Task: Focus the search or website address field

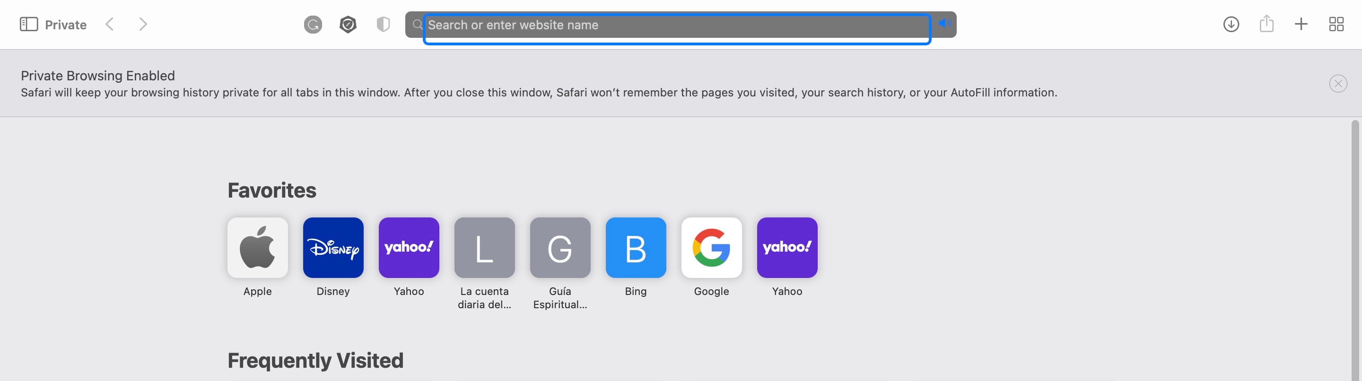Action: [677, 25]
